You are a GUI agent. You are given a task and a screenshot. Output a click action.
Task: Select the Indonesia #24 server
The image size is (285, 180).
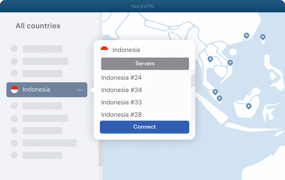tap(121, 78)
